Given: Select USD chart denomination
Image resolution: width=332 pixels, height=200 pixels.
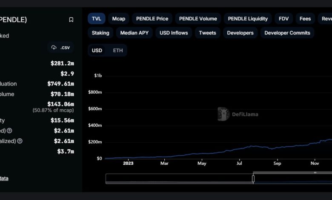Looking at the screenshot, I should click(x=97, y=50).
